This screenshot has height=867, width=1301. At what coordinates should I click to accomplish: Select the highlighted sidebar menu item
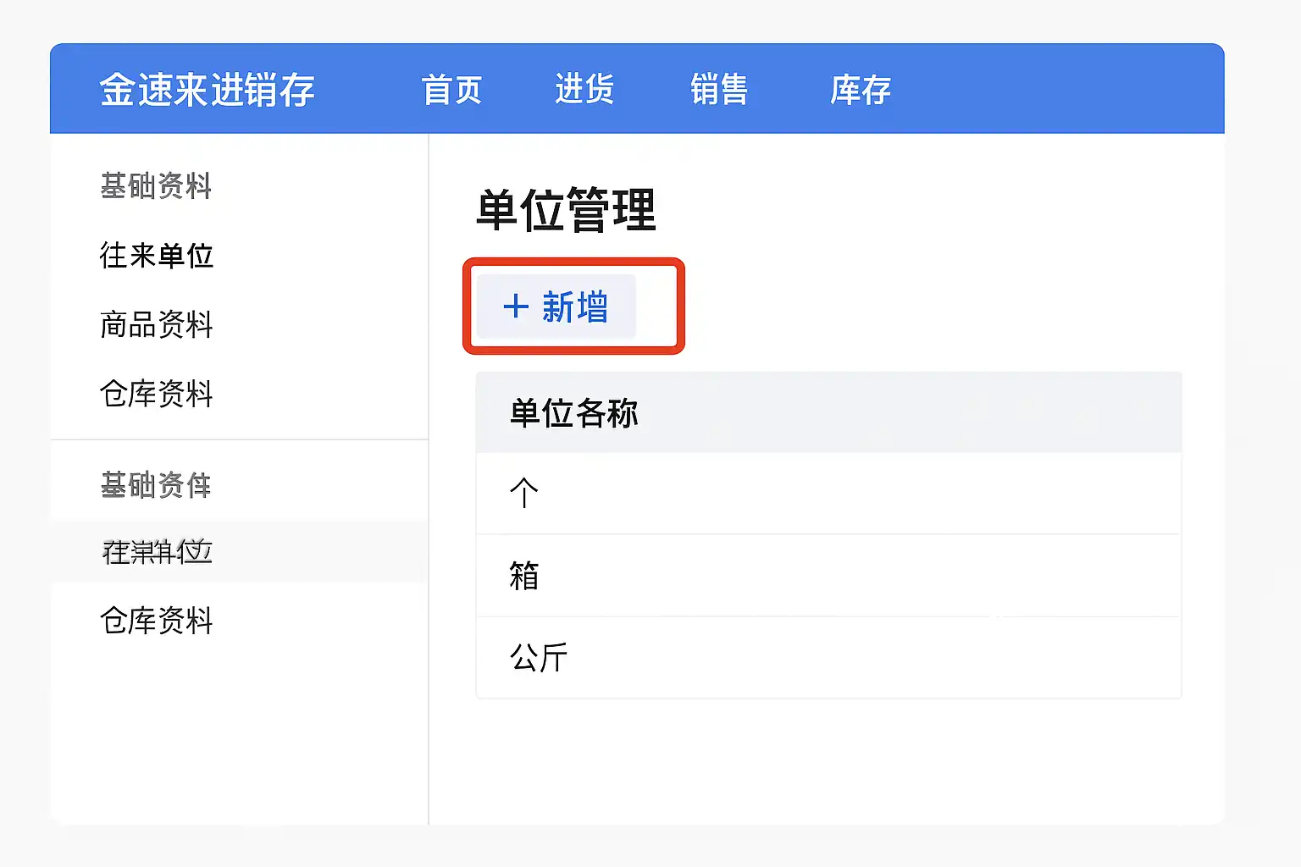coord(158,552)
